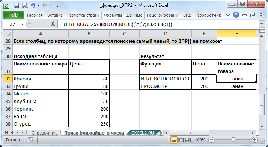268x147 pixels.
Task: Click the Undo arrow icon
Action: coord(33,6)
